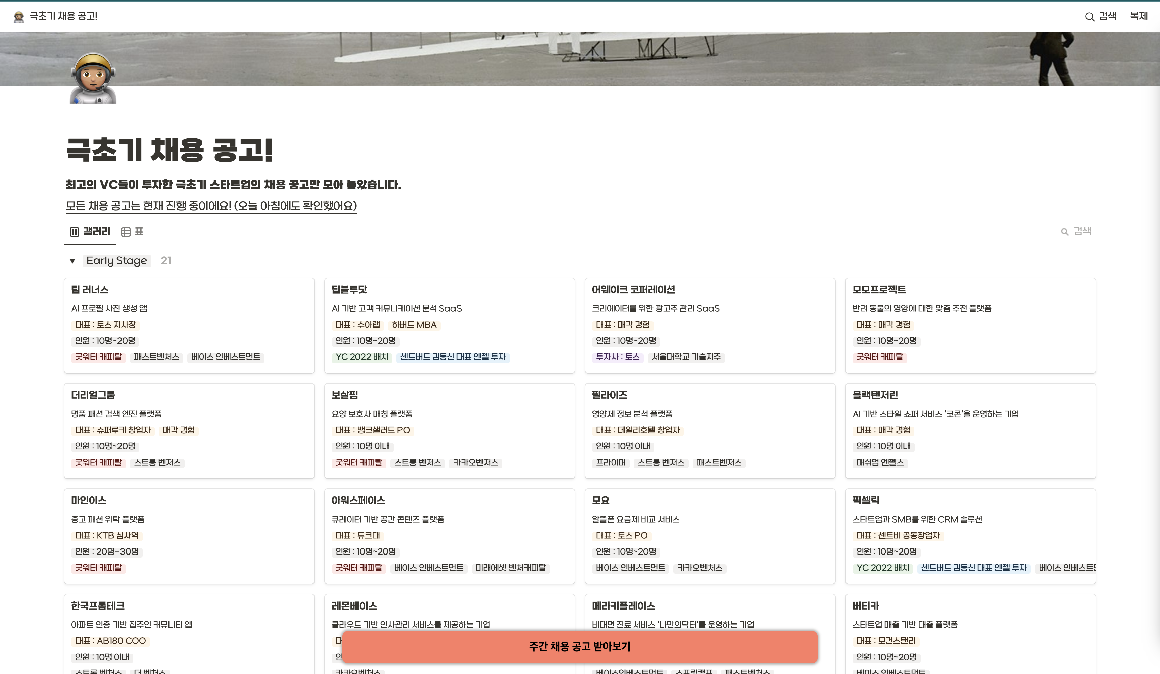
Task: Switch to the 표 view tab
Action: click(132, 232)
